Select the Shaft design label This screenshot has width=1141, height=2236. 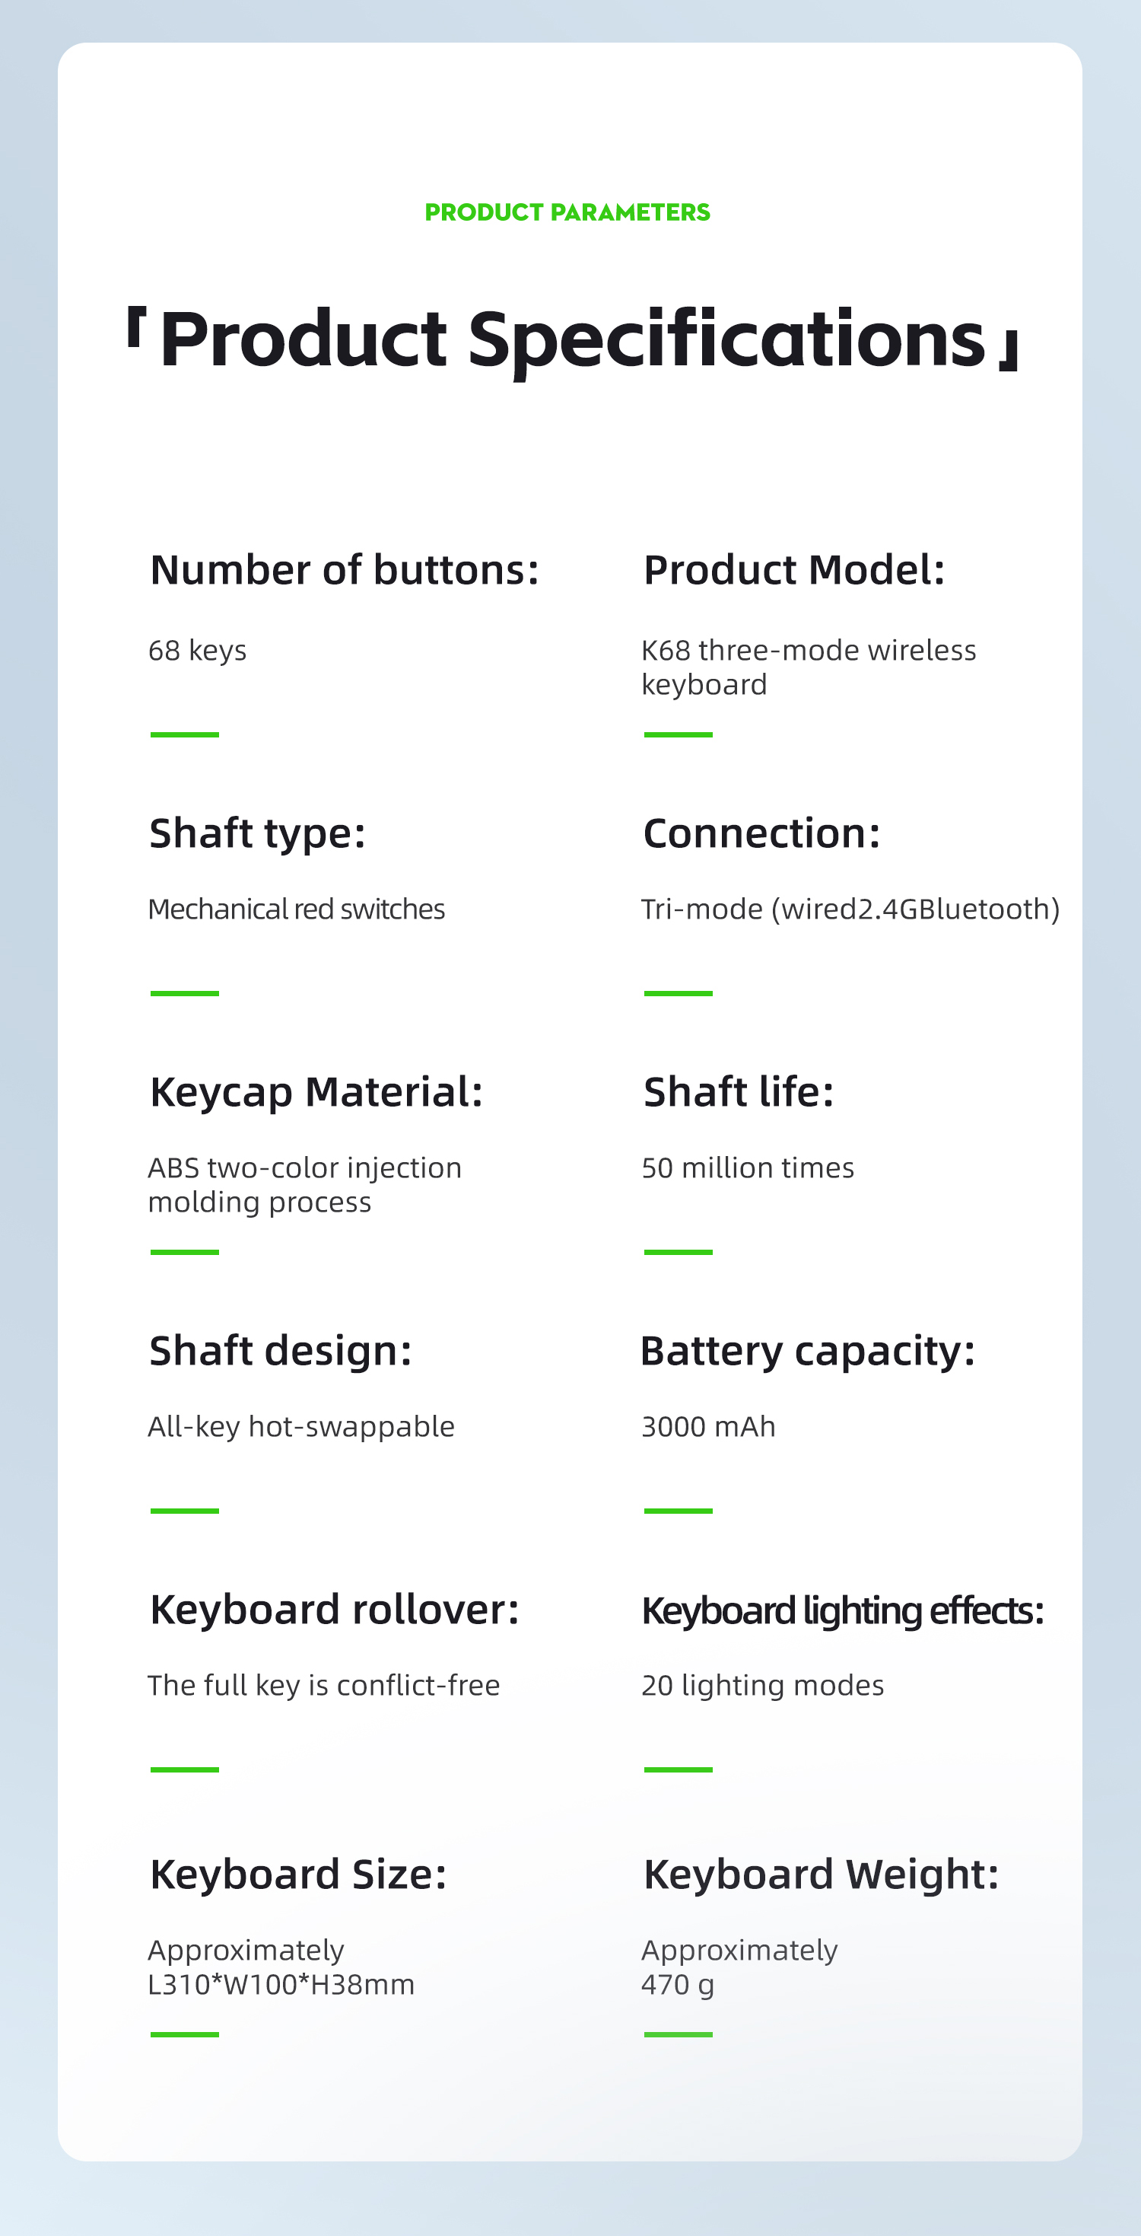click(x=280, y=1351)
